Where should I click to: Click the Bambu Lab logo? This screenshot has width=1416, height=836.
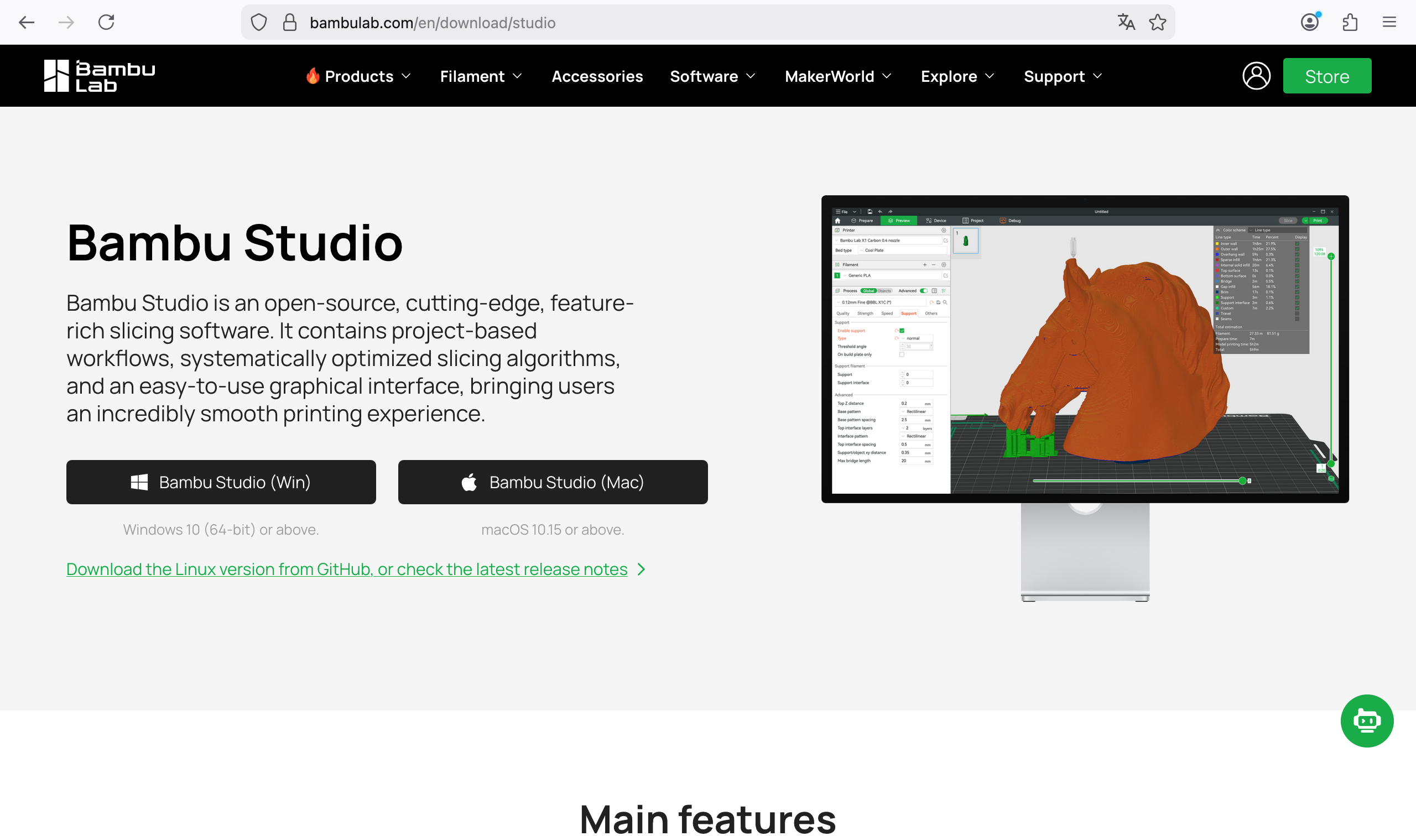[99, 76]
